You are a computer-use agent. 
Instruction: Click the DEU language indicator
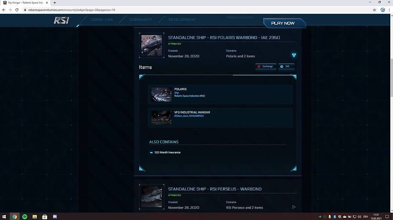coord(366,217)
